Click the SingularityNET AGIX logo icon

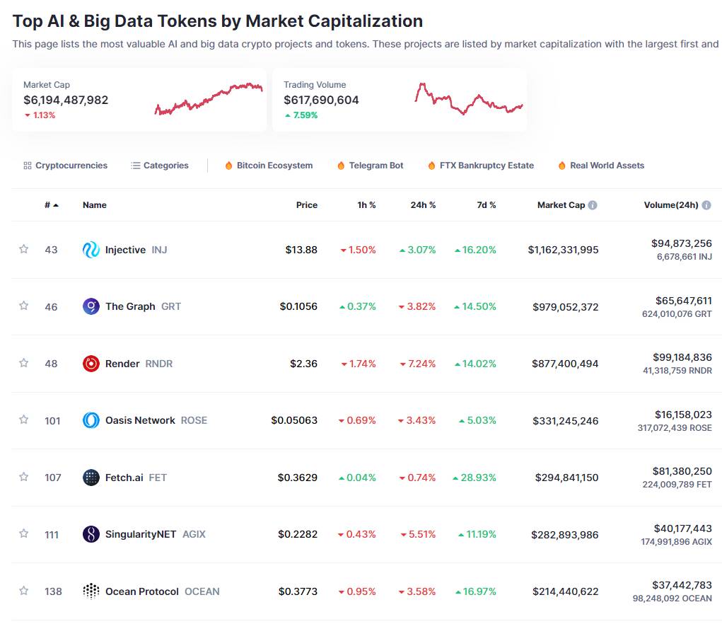(x=91, y=534)
